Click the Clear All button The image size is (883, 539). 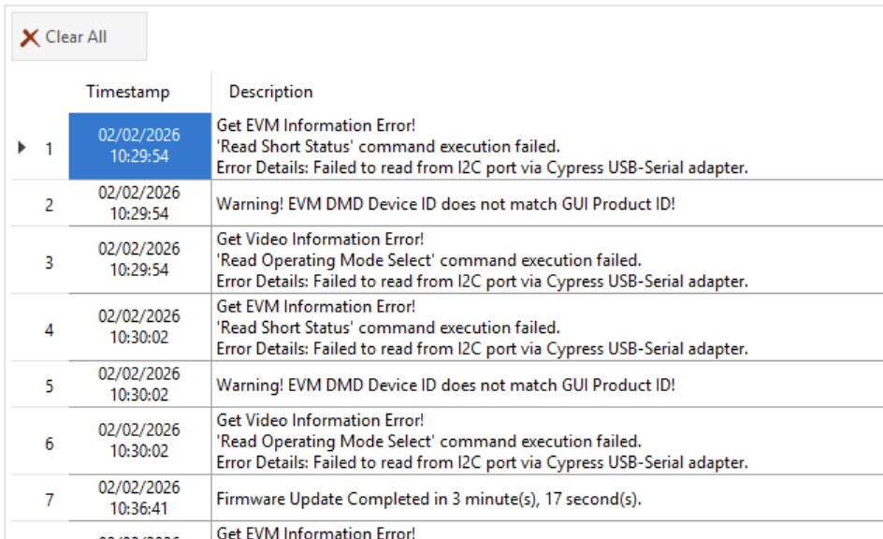click(79, 36)
